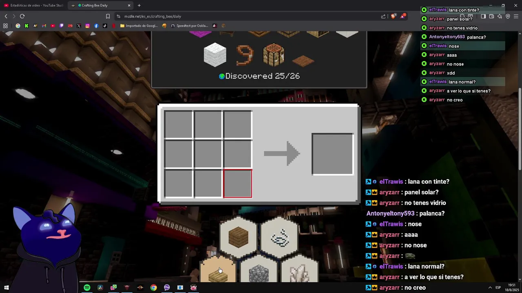Reload the Crafting Bee page

click(x=22, y=16)
